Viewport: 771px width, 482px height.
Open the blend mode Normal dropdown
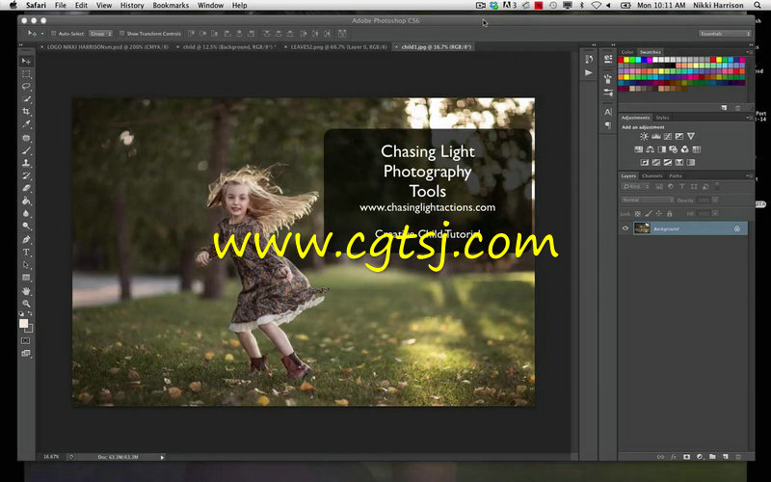tap(648, 201)
